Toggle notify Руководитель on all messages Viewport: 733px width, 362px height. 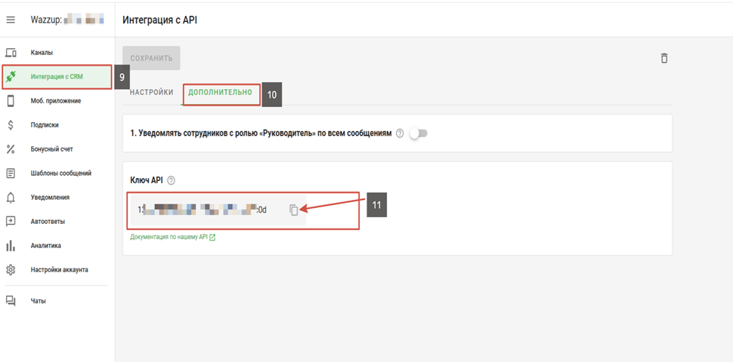[418, 133]
